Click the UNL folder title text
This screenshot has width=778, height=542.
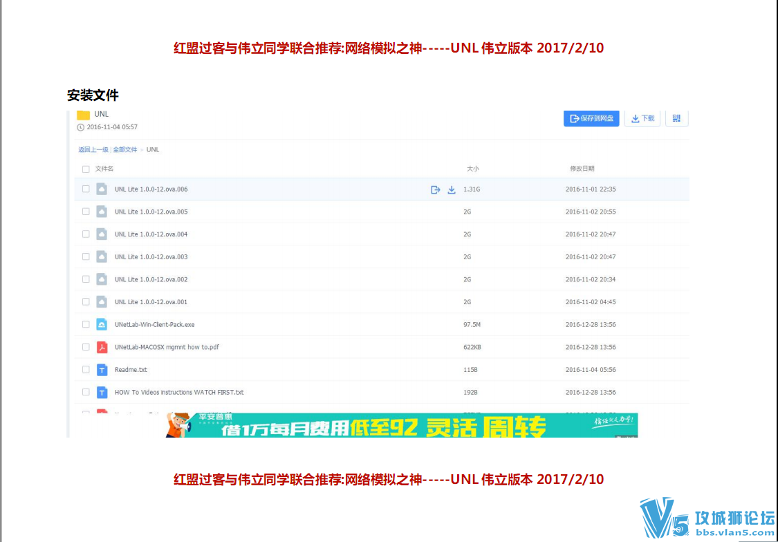(x=102, y=114)
